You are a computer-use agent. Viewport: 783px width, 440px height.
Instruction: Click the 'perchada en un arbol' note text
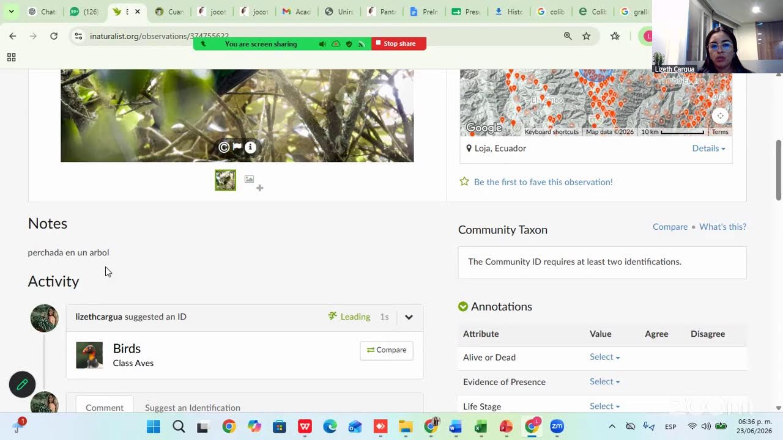point(69,252)
